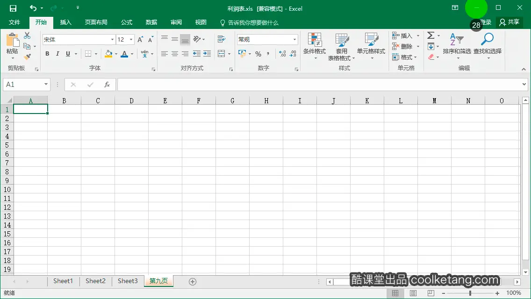Add a new sheet with plus
Viewport: 531px width, 299px height.
coord(193,282)
